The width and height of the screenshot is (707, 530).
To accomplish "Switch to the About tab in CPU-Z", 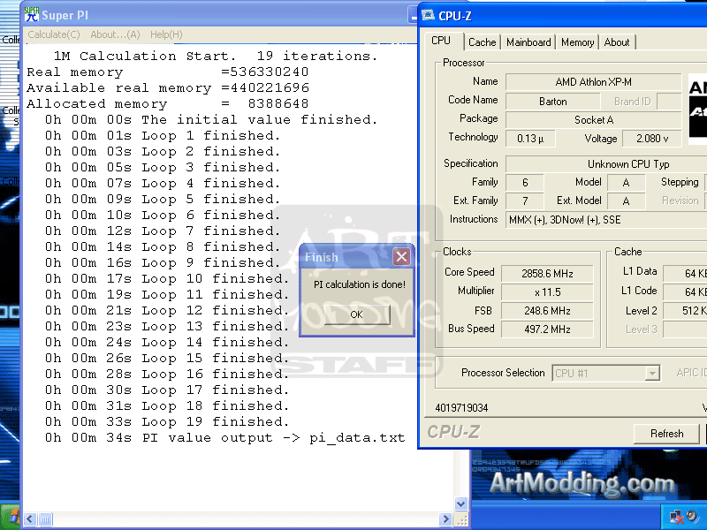I will click(x=616, y=42).
